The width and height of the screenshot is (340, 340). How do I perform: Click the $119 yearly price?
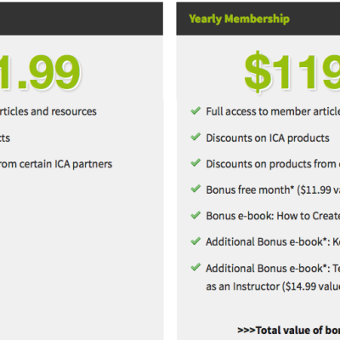point(292,72)
